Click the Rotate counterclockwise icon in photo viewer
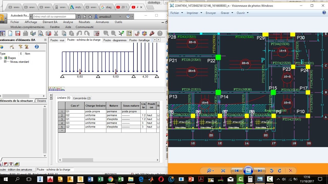The width and height of the screenshot is (328, 184). 272,171
